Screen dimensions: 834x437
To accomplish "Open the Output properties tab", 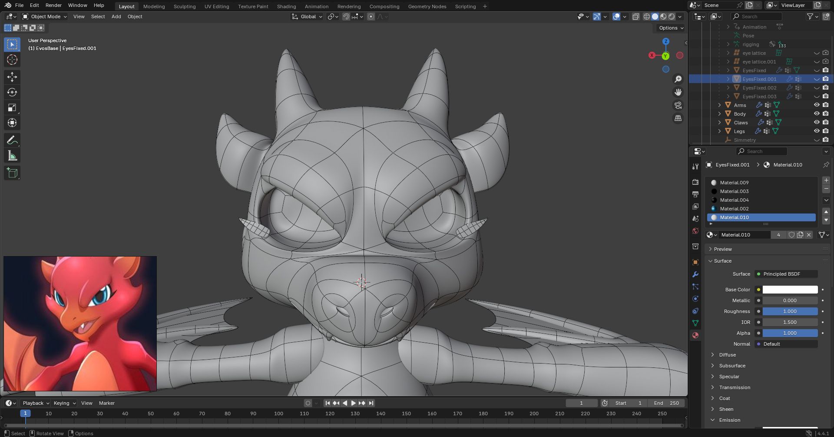I will click(695, 194).
